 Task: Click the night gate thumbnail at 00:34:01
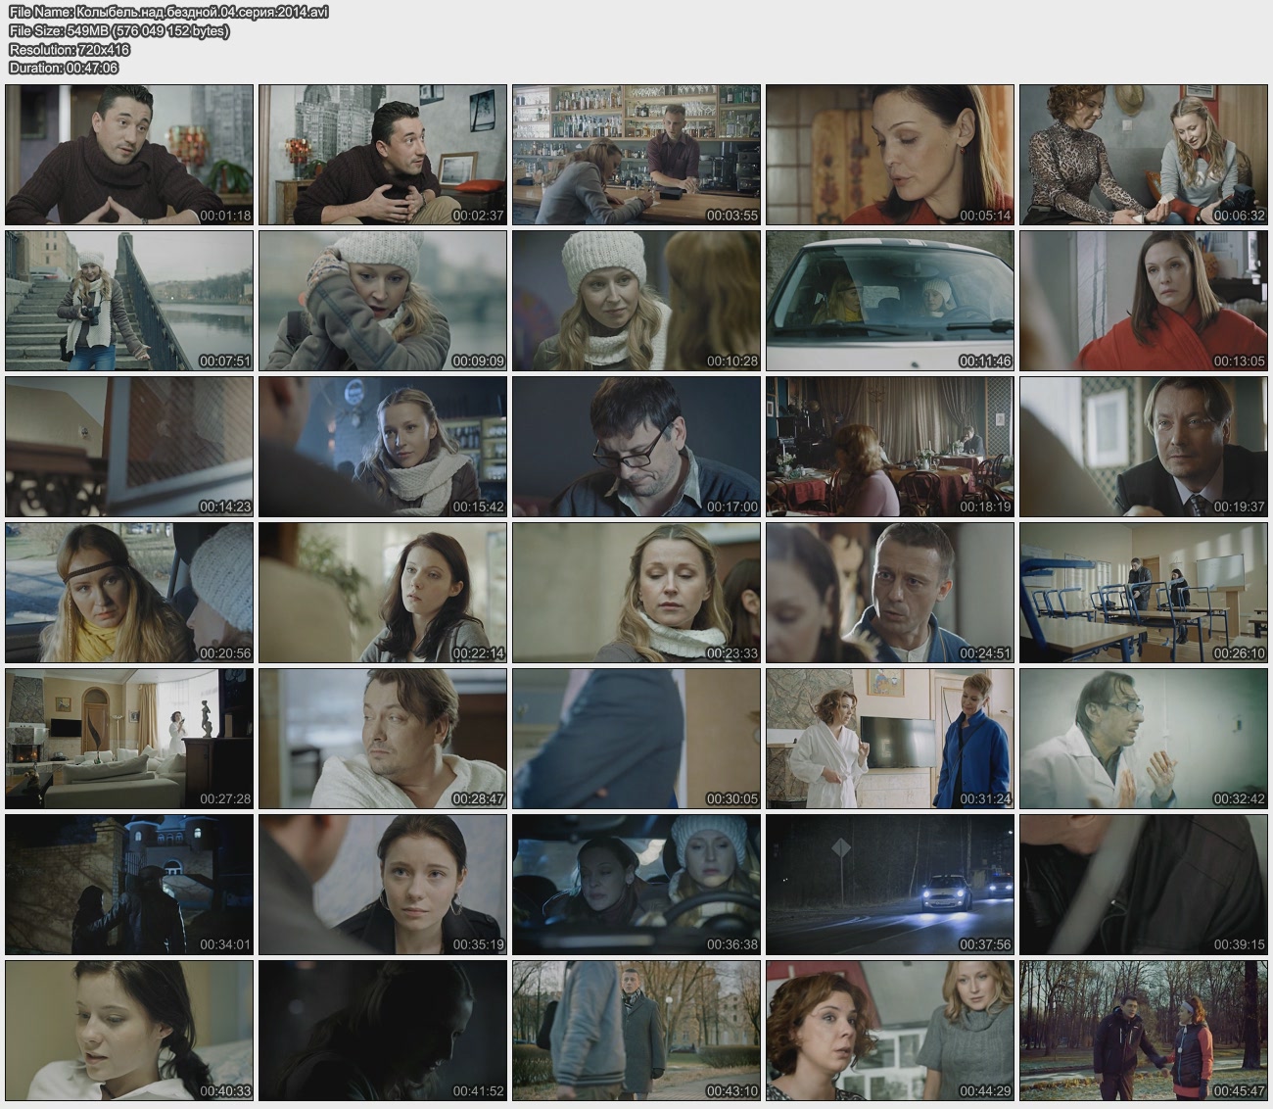click(x=129, y=885)
